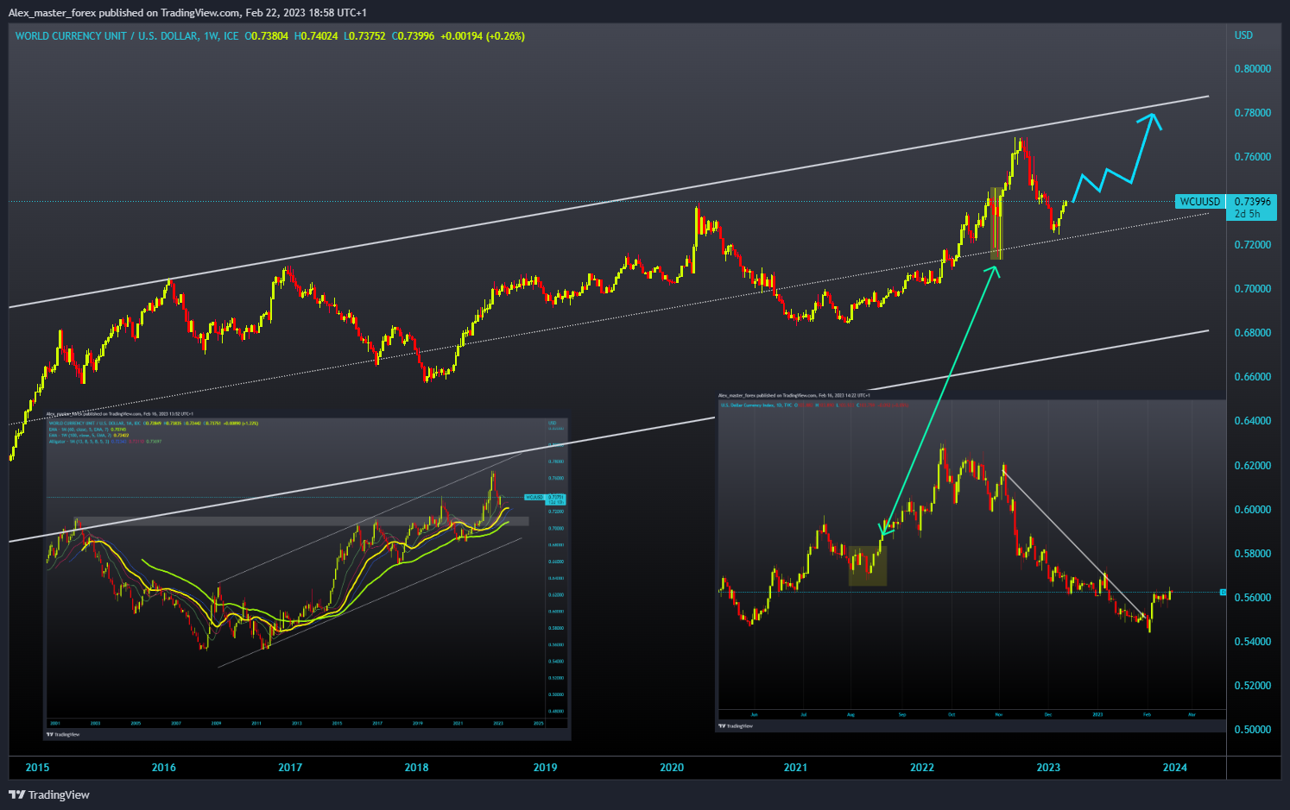Open the right inset Dollar Index chart thumbnail
Viewport: 1290px width, 810px height.
click(971, 562)
